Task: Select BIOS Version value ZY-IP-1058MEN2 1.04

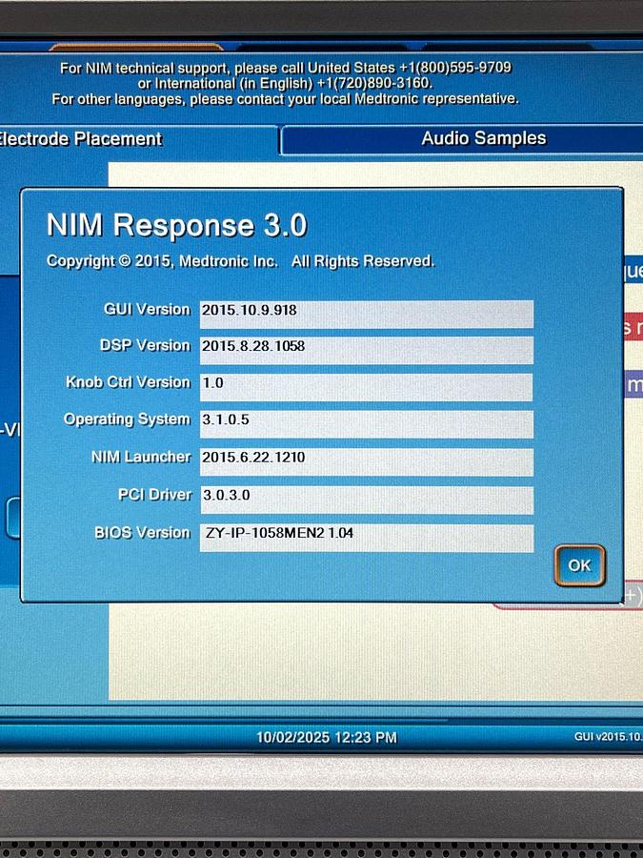Action: [367, 538]
